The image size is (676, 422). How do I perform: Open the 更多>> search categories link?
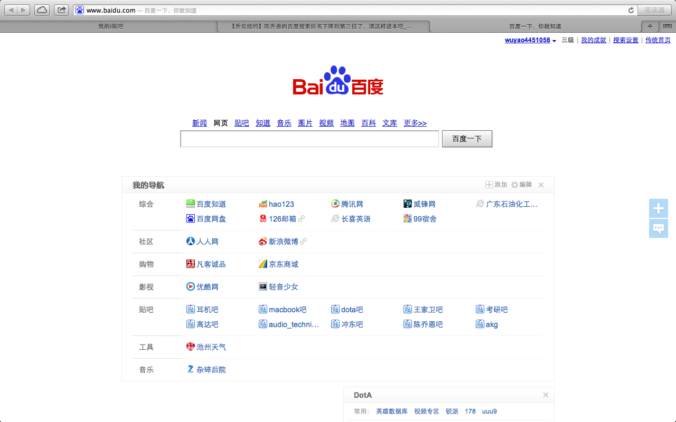pyautogui.click(x=415, y=123)
